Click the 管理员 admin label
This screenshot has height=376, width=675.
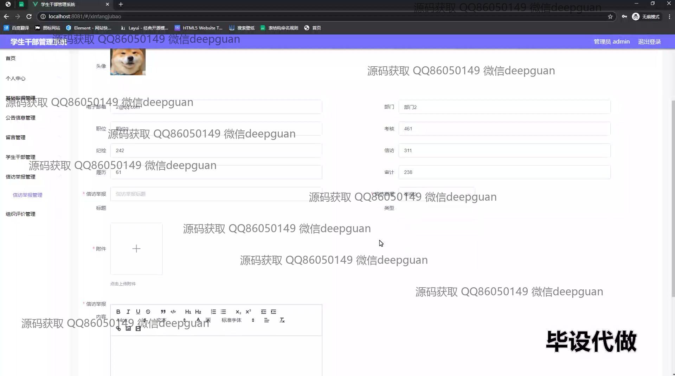coord(612,42)
